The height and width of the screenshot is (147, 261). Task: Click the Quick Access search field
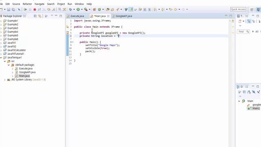pyautogui.click(x=238, y=9)
